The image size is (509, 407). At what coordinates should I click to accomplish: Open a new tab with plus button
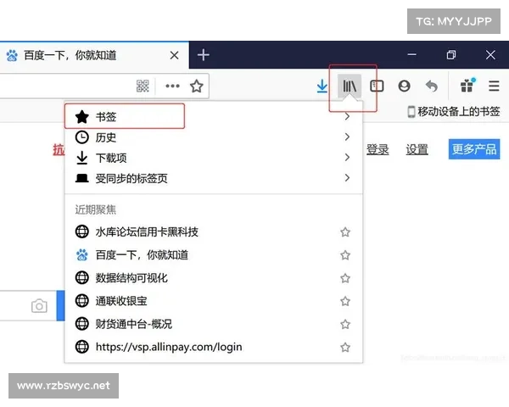point(204,55)
